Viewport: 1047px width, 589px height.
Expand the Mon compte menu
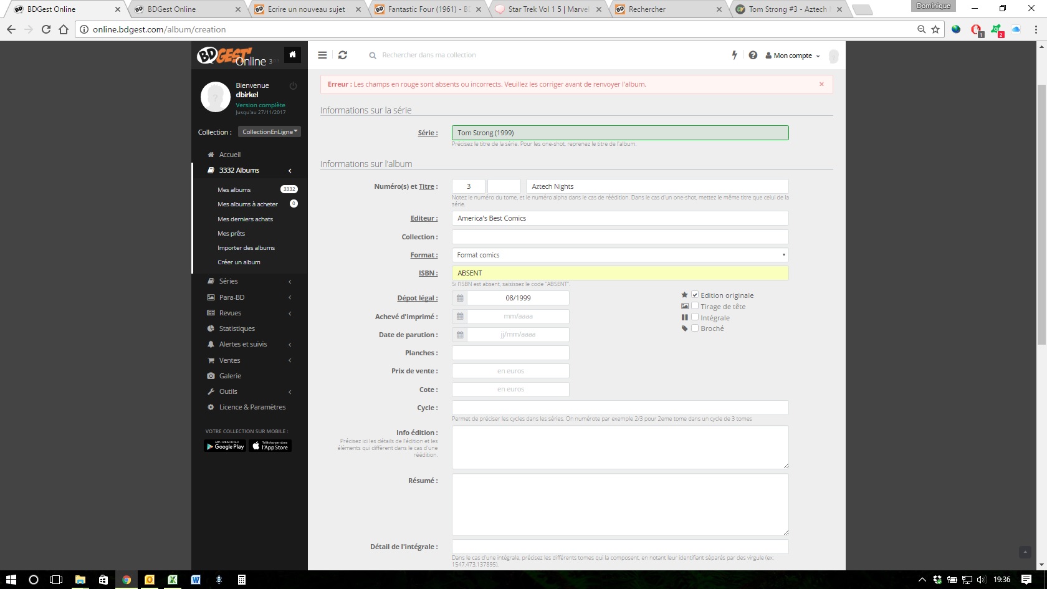(x=793, y=55)
